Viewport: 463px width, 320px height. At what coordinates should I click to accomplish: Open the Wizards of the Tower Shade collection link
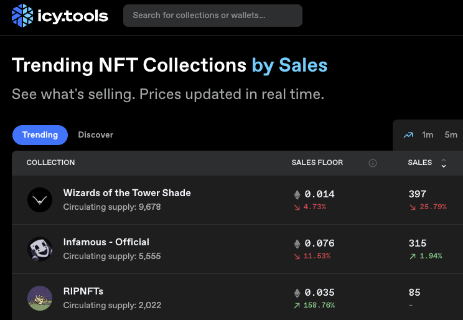pos(127,193)
